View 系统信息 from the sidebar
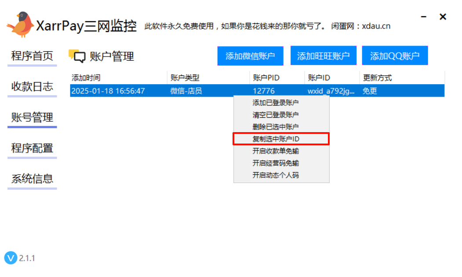The height and width of the screenshot is (277, 462). coord(32,179)
